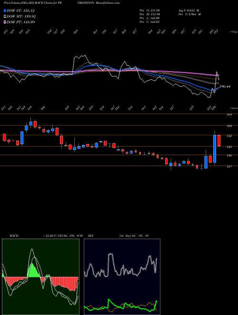Click the 'Pre C: 143.05' value
This screenshot has width=238, height=315.
149,22
